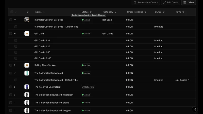Expand Selling Plans Ski Wax row
203x114 pixels.
15,65
